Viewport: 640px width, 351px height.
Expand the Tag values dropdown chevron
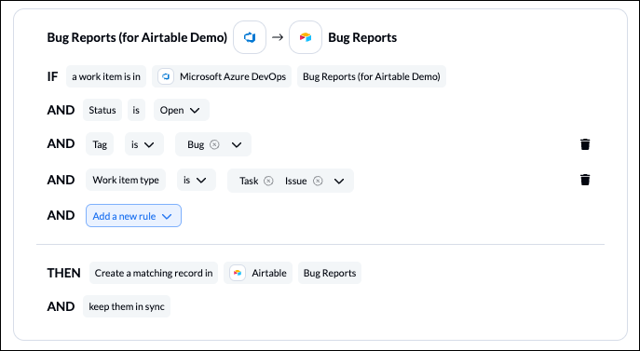[x=237, y=144]
